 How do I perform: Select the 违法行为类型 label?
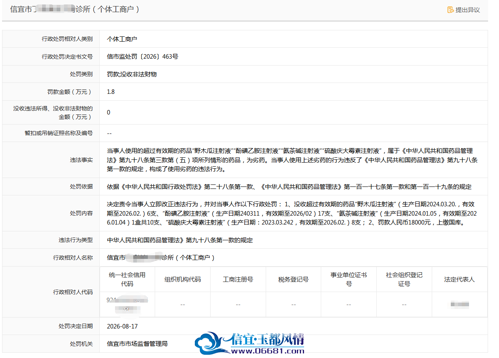coord(76,240)
